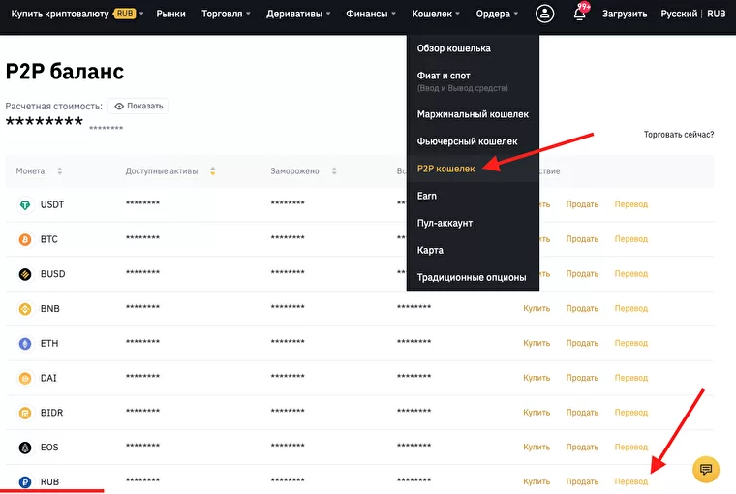This screenshot has height=494, width=736.
Task: Open notifications bell icon
Action: point(580,14)
